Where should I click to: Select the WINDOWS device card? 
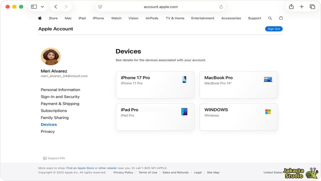coord(239,117)
